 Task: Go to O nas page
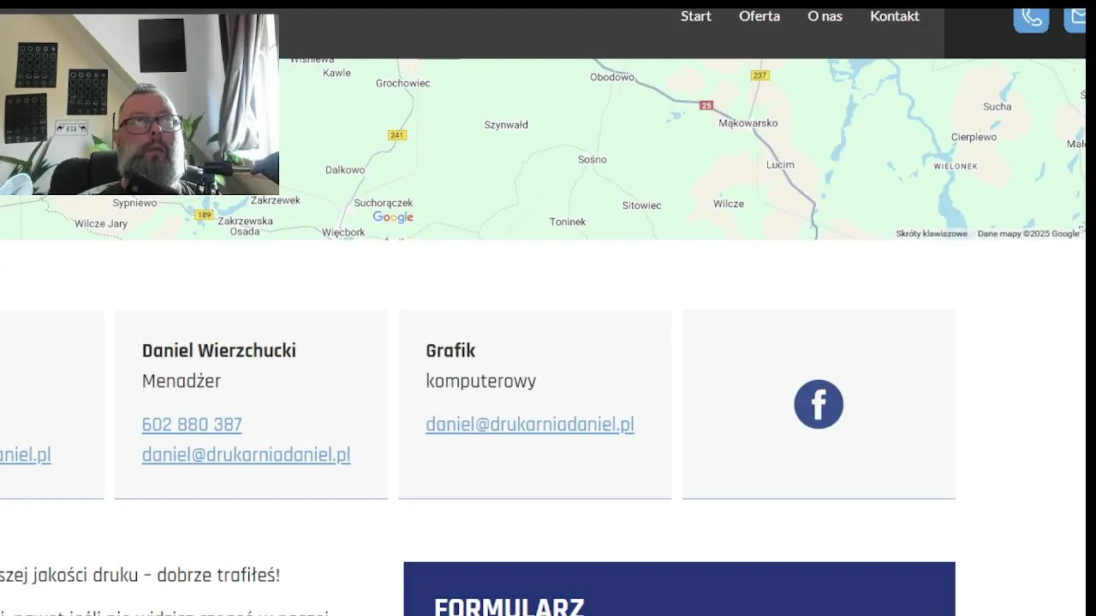point(825,16)
